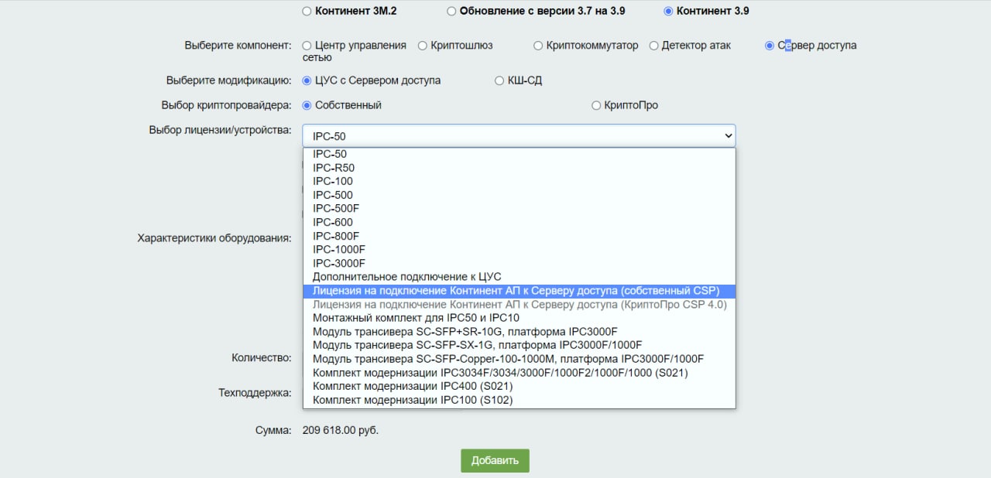
Task: Click the Выберите модификацию label
Action: coord(228,80)
